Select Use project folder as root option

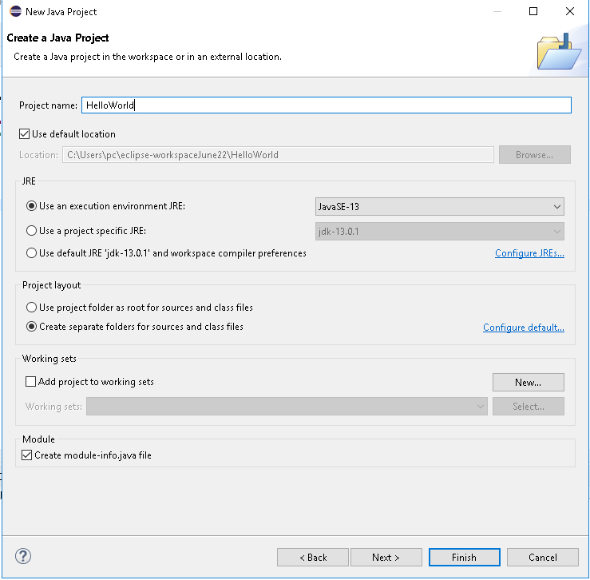click(x=32, y=308)
